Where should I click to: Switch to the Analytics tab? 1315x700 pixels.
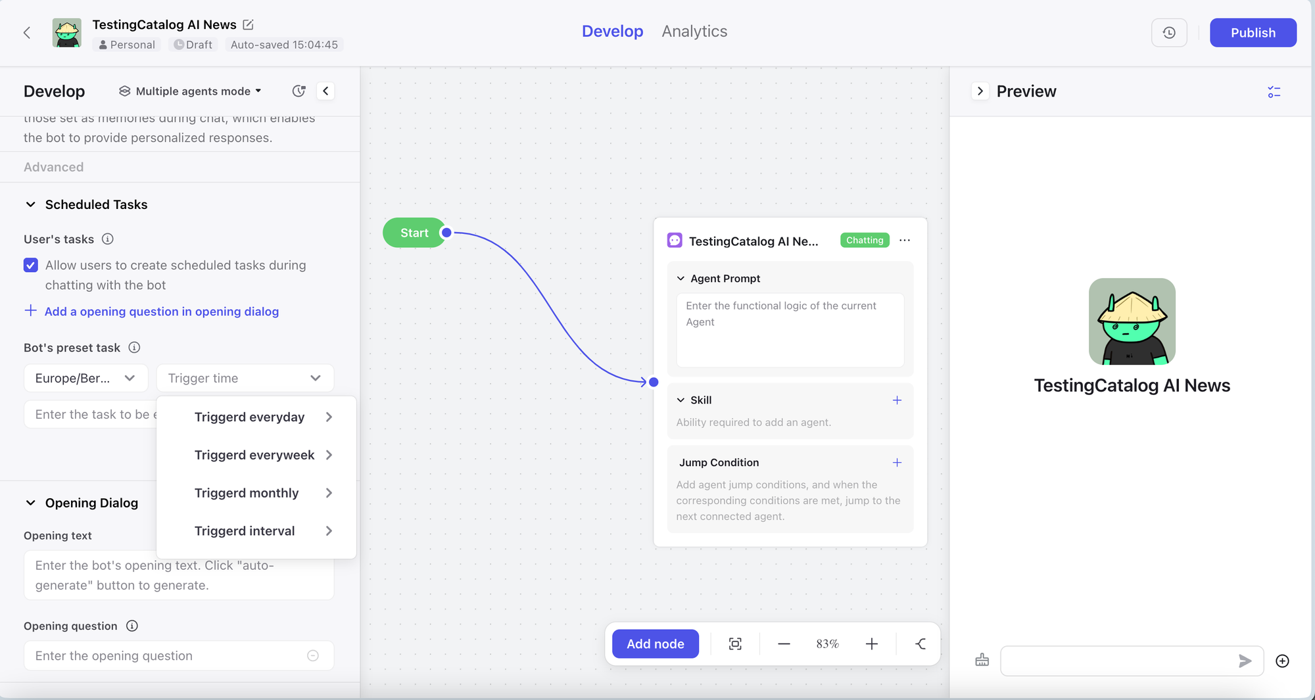click(x=694, y=32)
